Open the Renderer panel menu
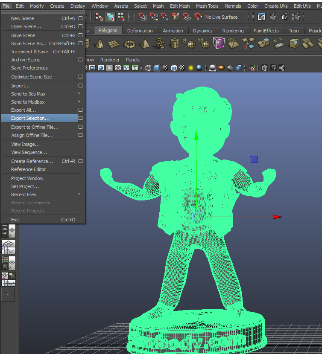The width and height of the screenshot is (322, 354). [x=110, y=60]
